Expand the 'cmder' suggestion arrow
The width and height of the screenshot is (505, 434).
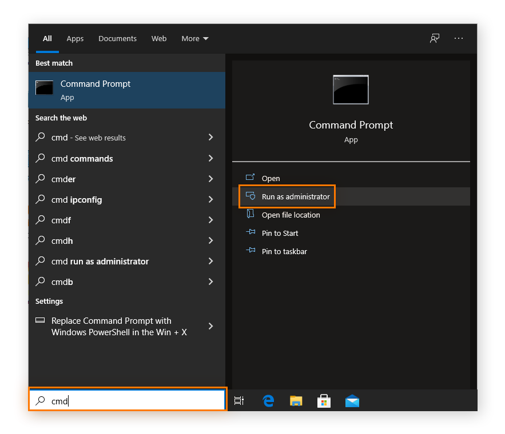[210, 179]
